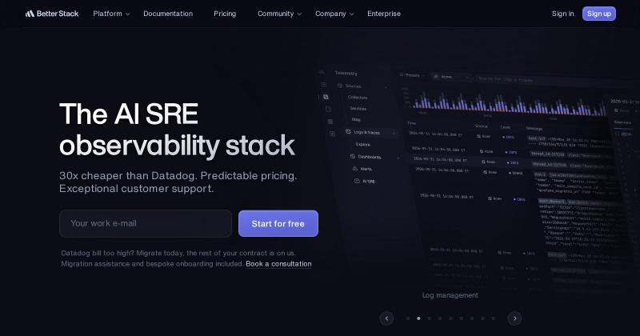The height and width of the screenshot is (336, 640).
Task: Click the log volume bar chart preview
Action: 508,102
